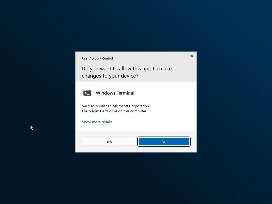Click 'File origin: Hard drive on this computer'
Image resolution: width=272 pixels, height=204 pixels.
click(x=114, y=111)
